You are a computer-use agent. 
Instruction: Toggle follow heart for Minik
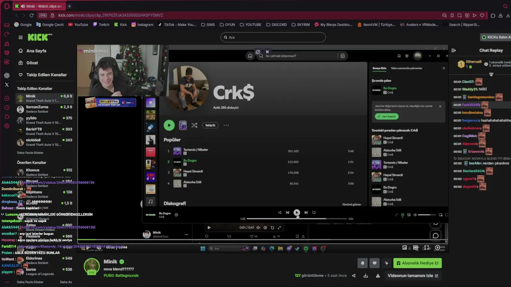click(x=374, y=263)
